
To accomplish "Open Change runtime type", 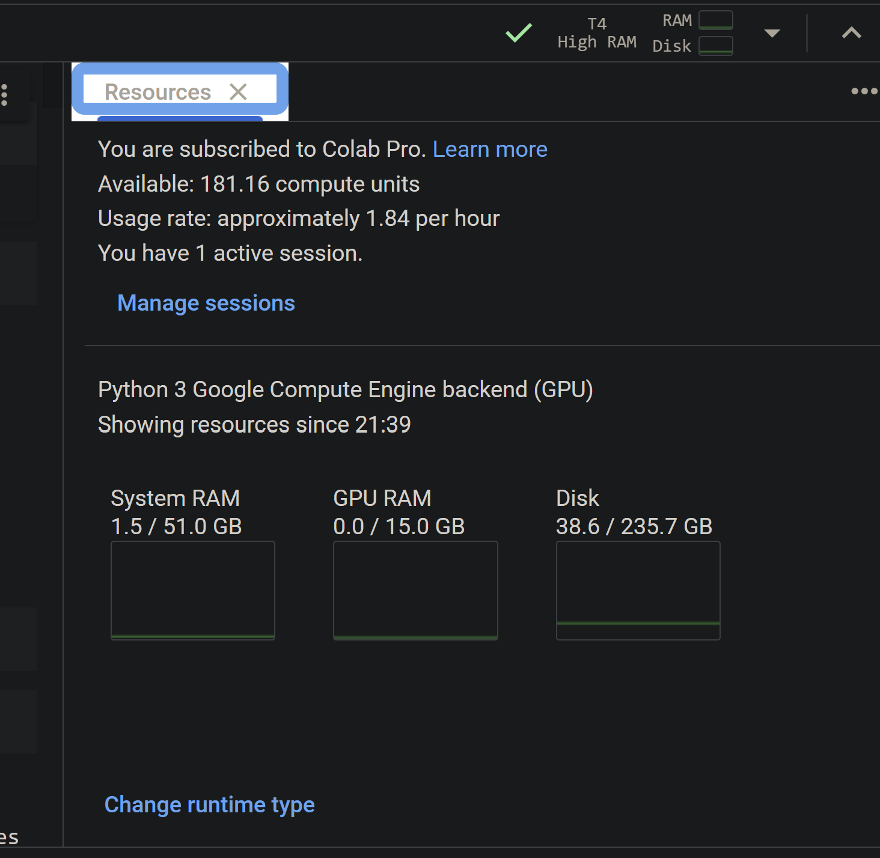I will coord(209,804).
